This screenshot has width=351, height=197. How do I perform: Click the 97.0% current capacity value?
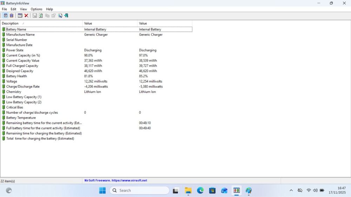pyautogui.click(x=143, y=55)
